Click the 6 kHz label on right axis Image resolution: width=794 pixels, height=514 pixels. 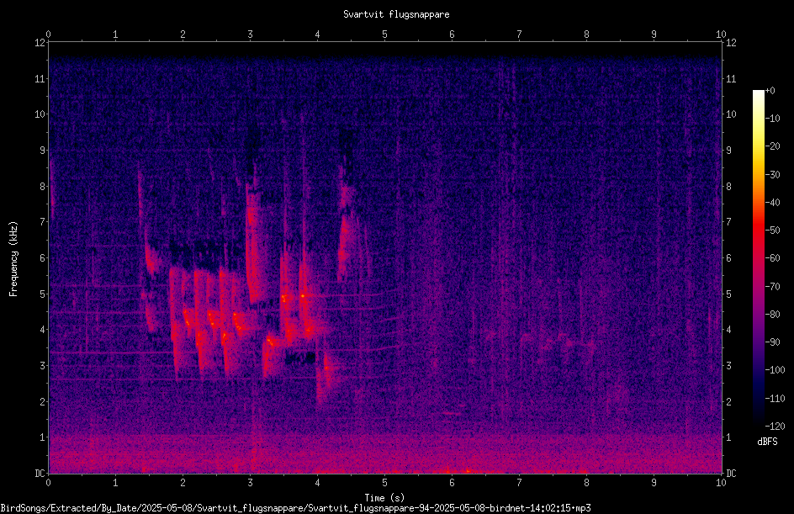point(728,258)
